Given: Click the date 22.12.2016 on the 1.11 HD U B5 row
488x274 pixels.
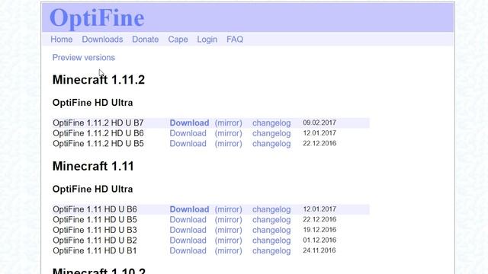Looking at the screenshot, I should 319,219.
